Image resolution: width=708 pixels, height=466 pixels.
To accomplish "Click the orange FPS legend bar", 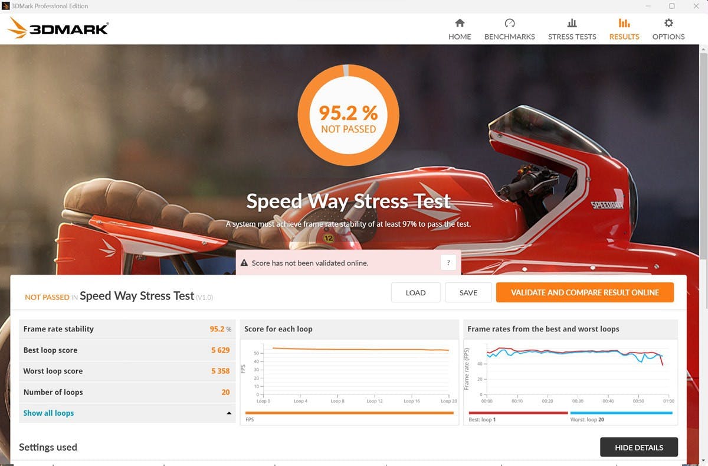I will [349, 413].
